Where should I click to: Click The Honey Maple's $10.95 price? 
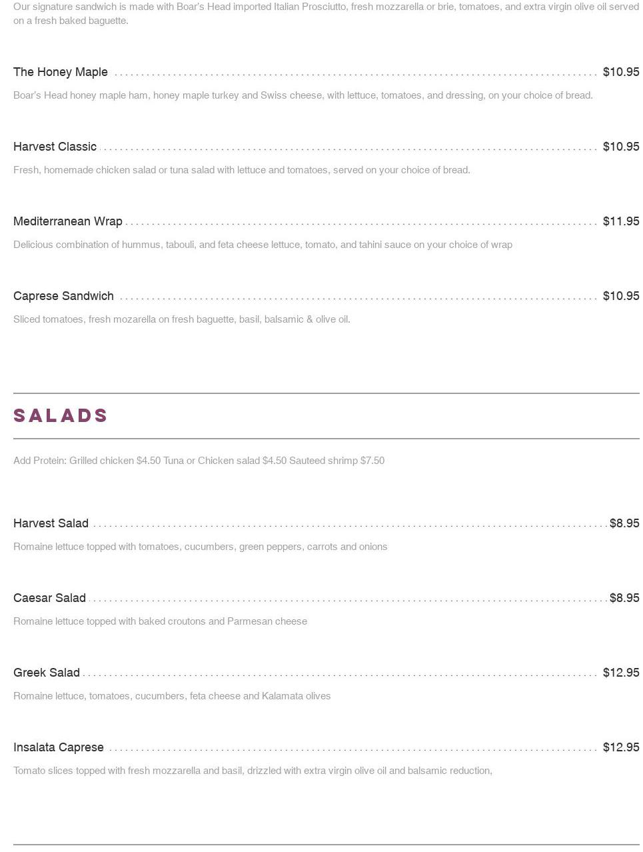point(620,72)
